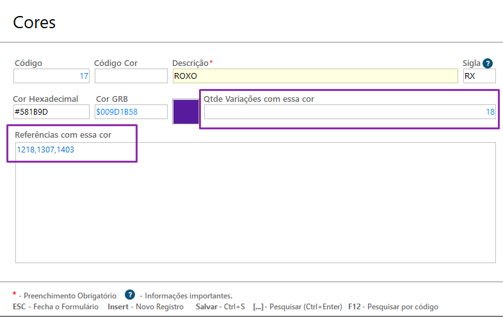
Task: Click the help icon next to Sigla
Action: tap(488, 63)
